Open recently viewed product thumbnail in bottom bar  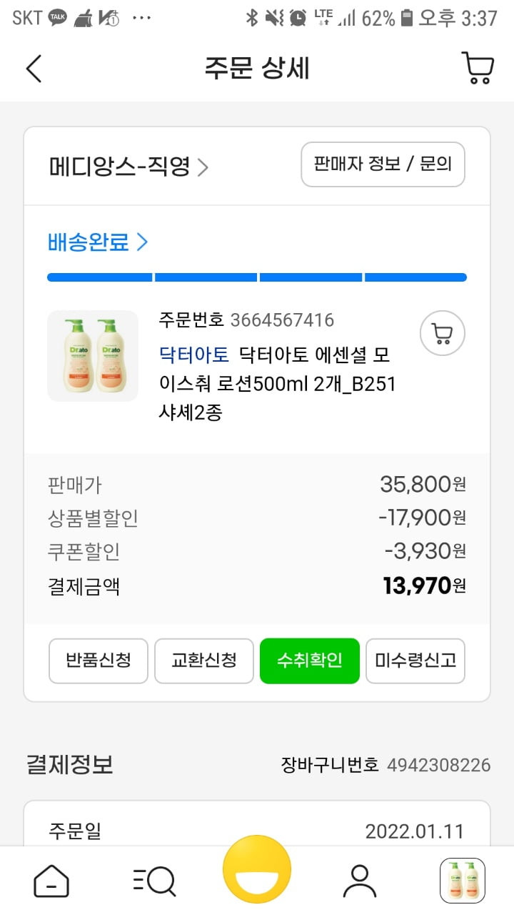(x=463, y=881)
